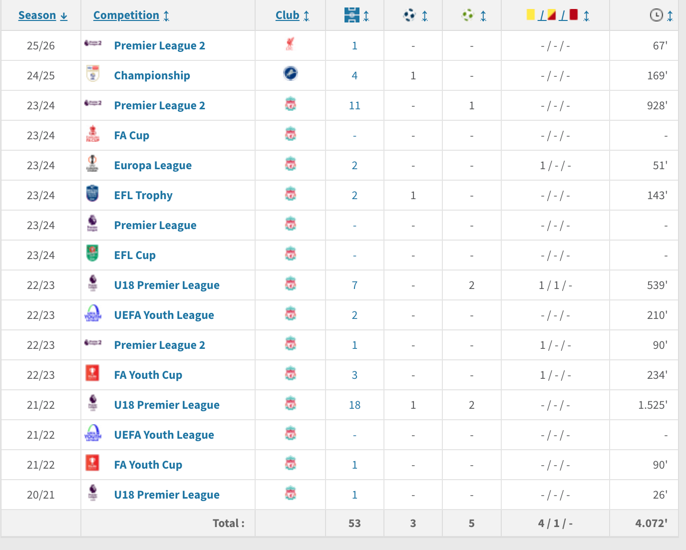
Task: Sort by assists green ball icon
Action: (x=468, y=15)
